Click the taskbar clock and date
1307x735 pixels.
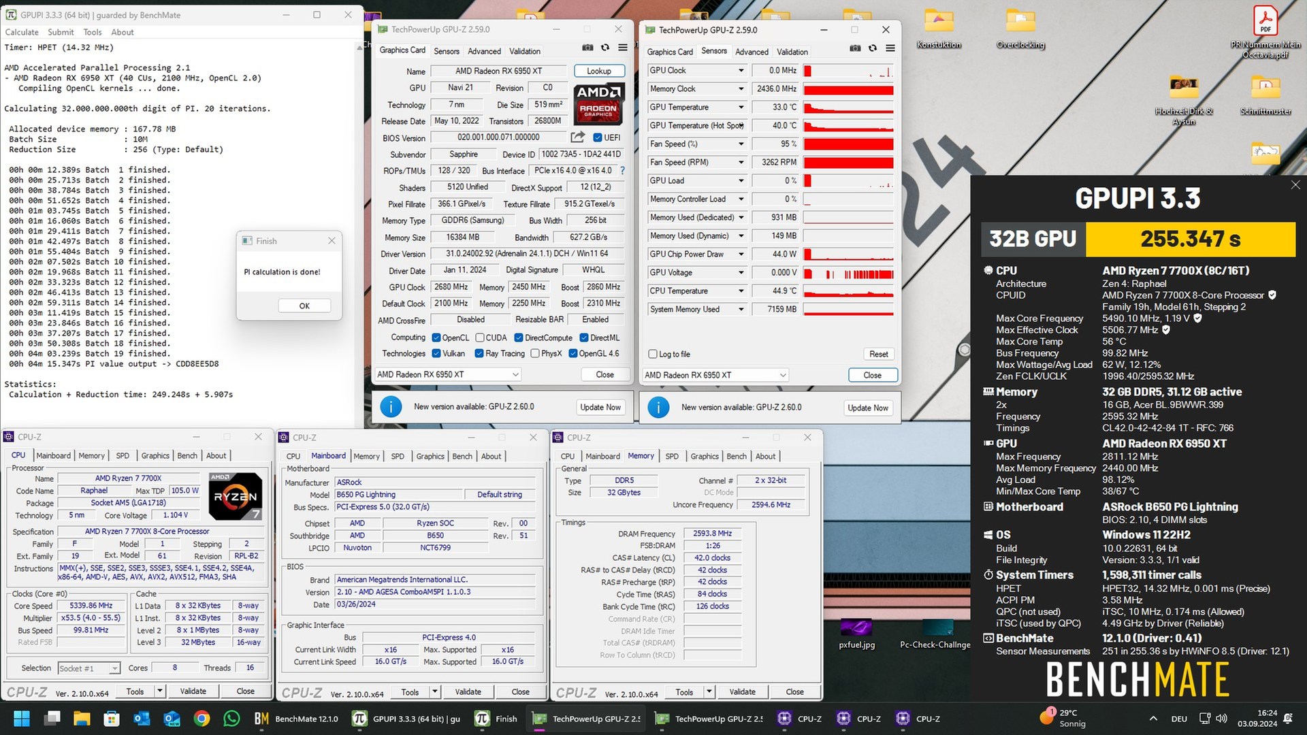(x=1257, y=719)
